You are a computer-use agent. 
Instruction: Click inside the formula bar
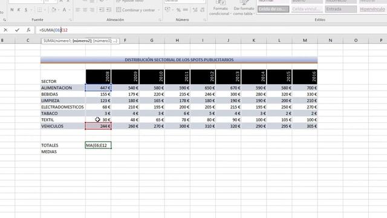click(211, 30)
